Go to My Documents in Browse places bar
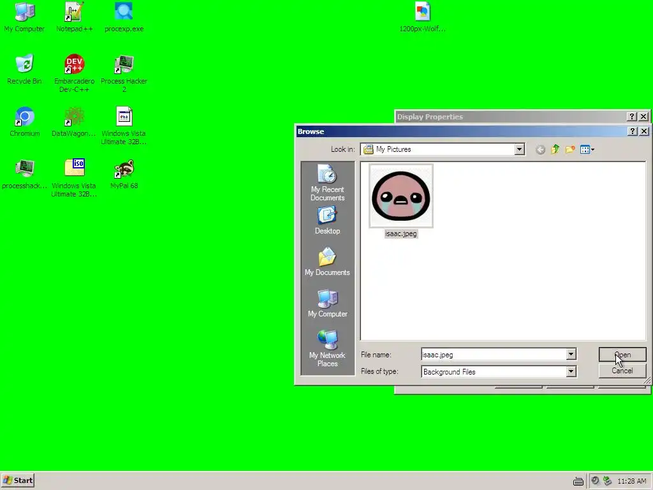This screenshot has height=490, width=653. click(327, 262)
